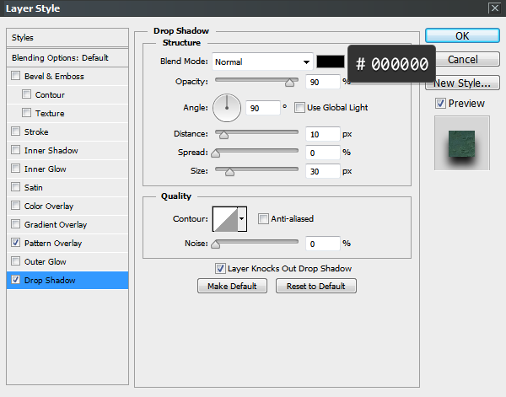506x397 pixels.
Task: Click the Angle dial control
Action: (227, 107)
